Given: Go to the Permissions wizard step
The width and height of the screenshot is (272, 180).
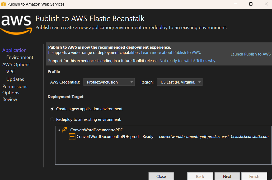Looking at the screenshot, I should pos(15,86).
